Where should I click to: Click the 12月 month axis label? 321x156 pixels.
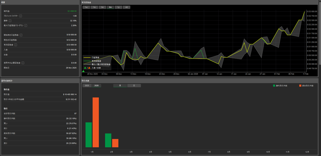point(307,152)
